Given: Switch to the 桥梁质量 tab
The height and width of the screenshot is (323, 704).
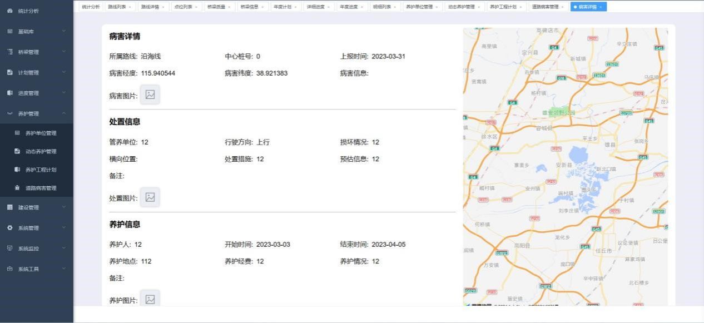Looking at the screenshot, I should tap(217, 7).
